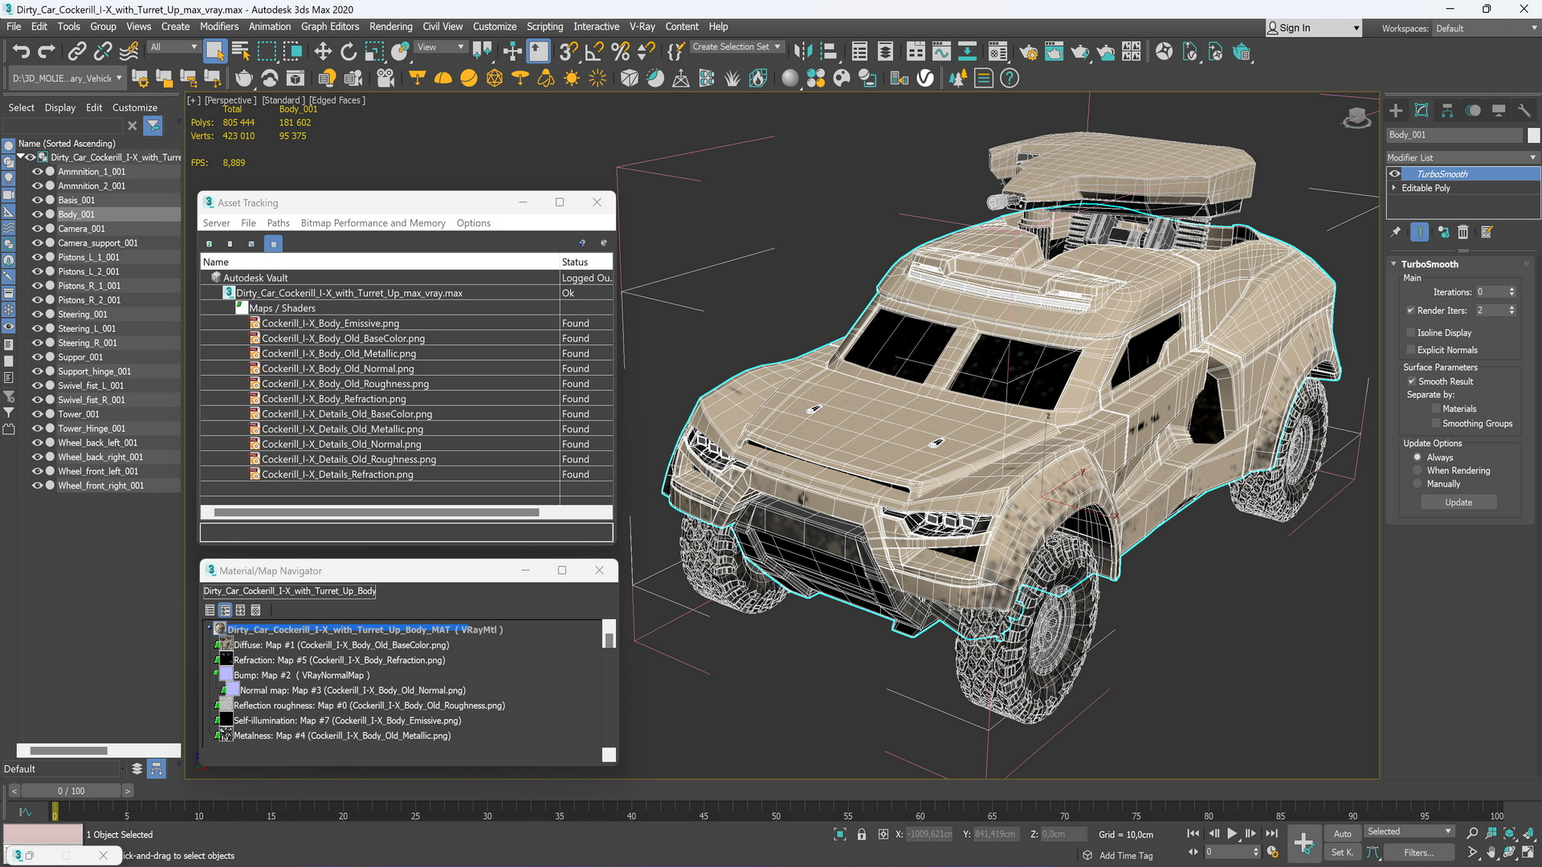Toggle visibility eye of Tower_001
The width and height of the screenshot is (1542, 867).
36,414
